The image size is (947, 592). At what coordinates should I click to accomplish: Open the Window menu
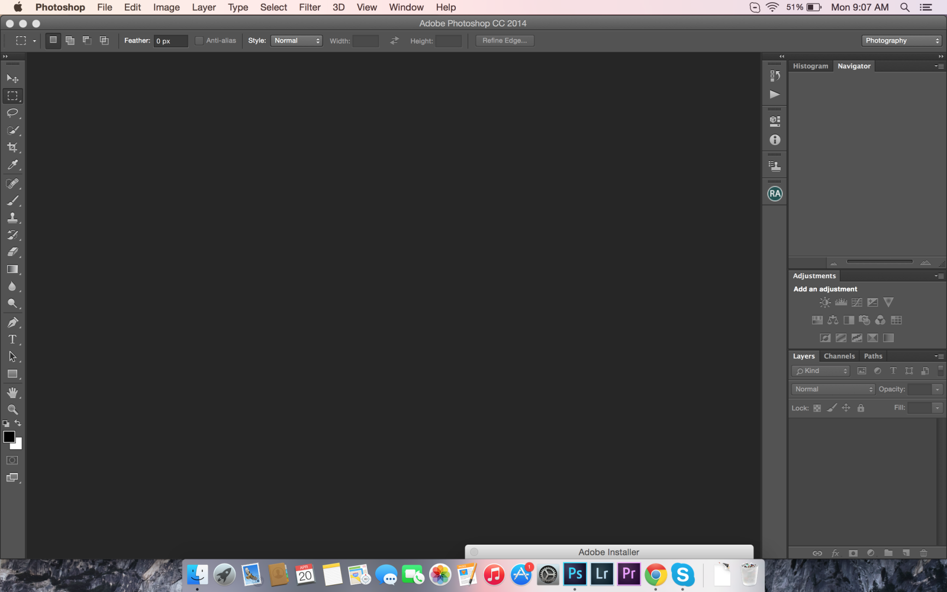[x=406, y=7]
